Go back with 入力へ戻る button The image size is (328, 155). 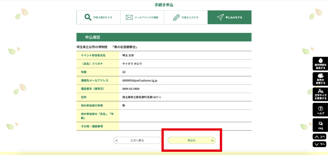(137, 140)
